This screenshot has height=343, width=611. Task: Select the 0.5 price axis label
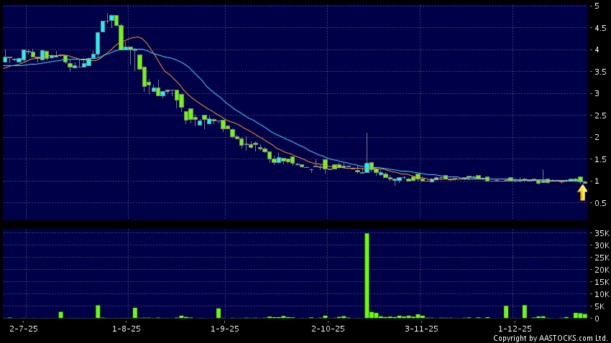(598, 203)
